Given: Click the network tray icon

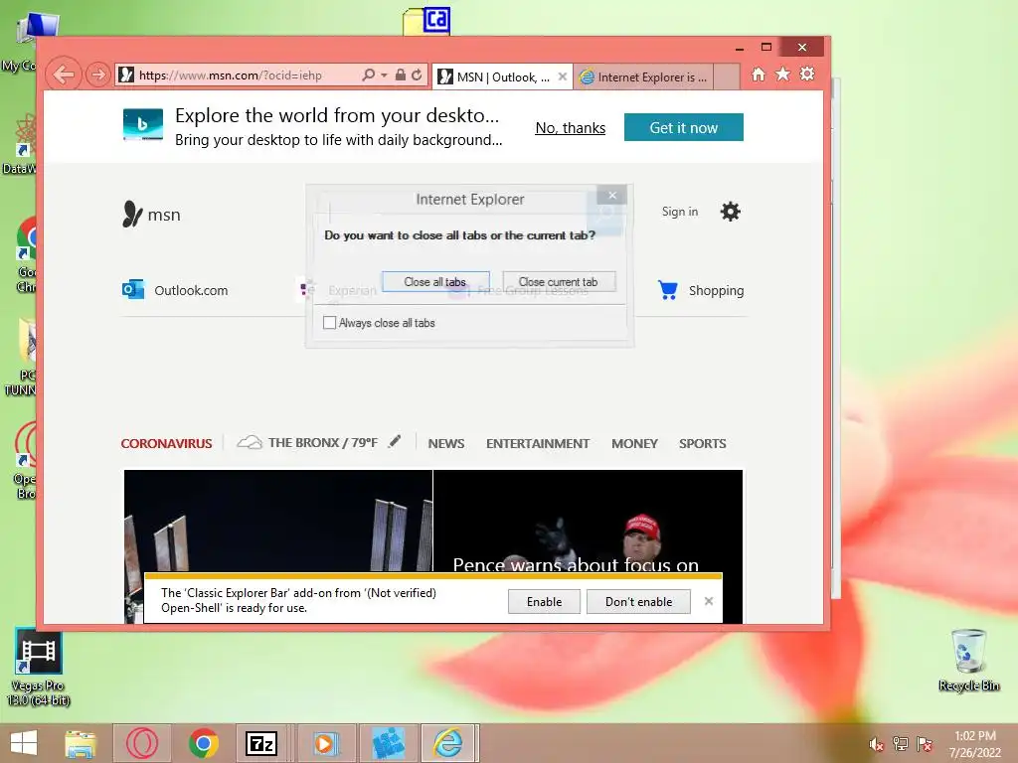Looking at the screenshot, I should [x=900, y=744].
